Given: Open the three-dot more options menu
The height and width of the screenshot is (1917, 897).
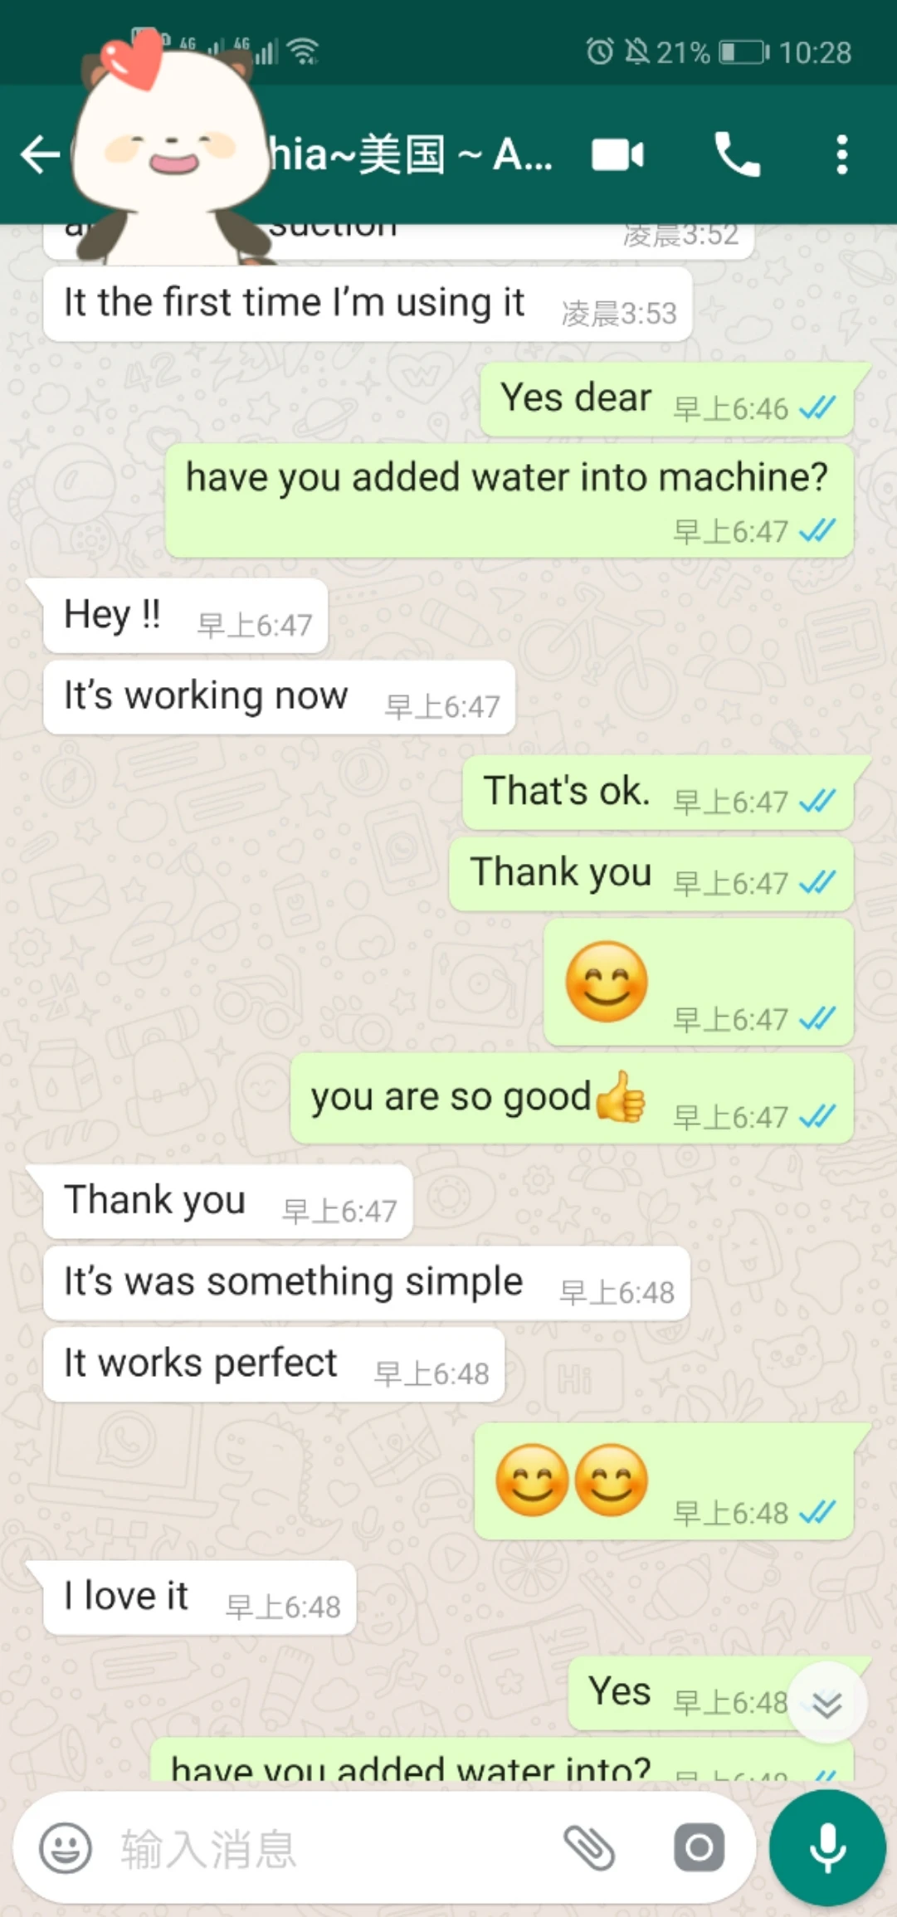Looking at the screenshot, I should [841, 155].
